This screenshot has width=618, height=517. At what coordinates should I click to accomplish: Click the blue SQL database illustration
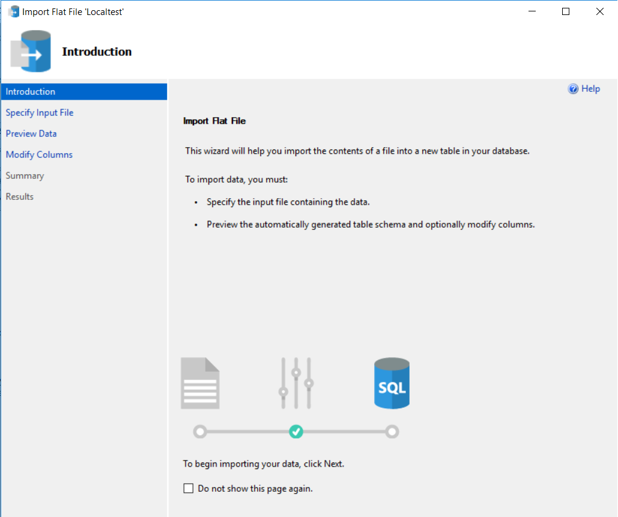(392, 383)
